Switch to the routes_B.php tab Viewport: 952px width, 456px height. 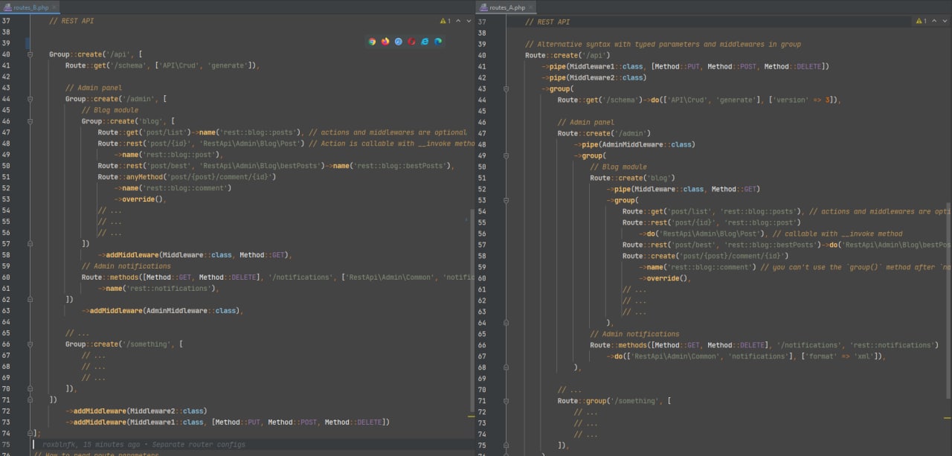tap(30, 7)
